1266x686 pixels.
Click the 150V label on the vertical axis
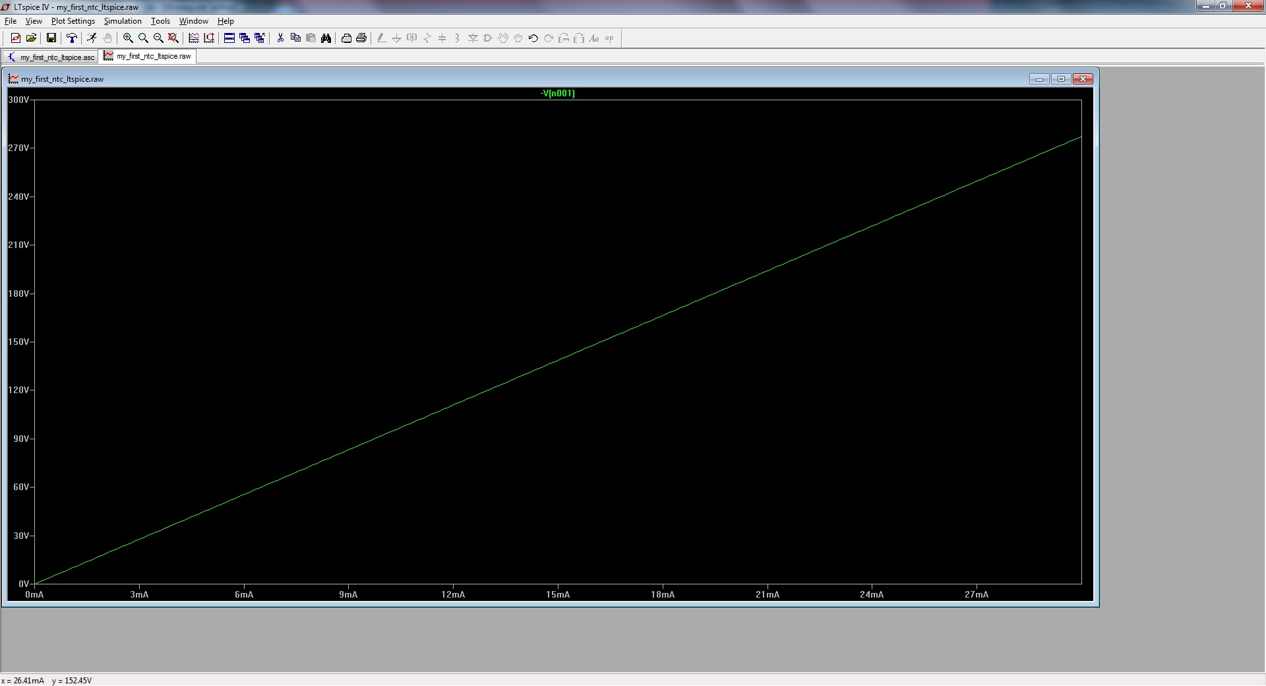(x=18, y=342)
